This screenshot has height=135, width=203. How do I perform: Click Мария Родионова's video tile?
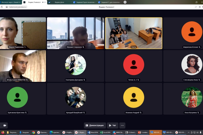tap(23, 33)
